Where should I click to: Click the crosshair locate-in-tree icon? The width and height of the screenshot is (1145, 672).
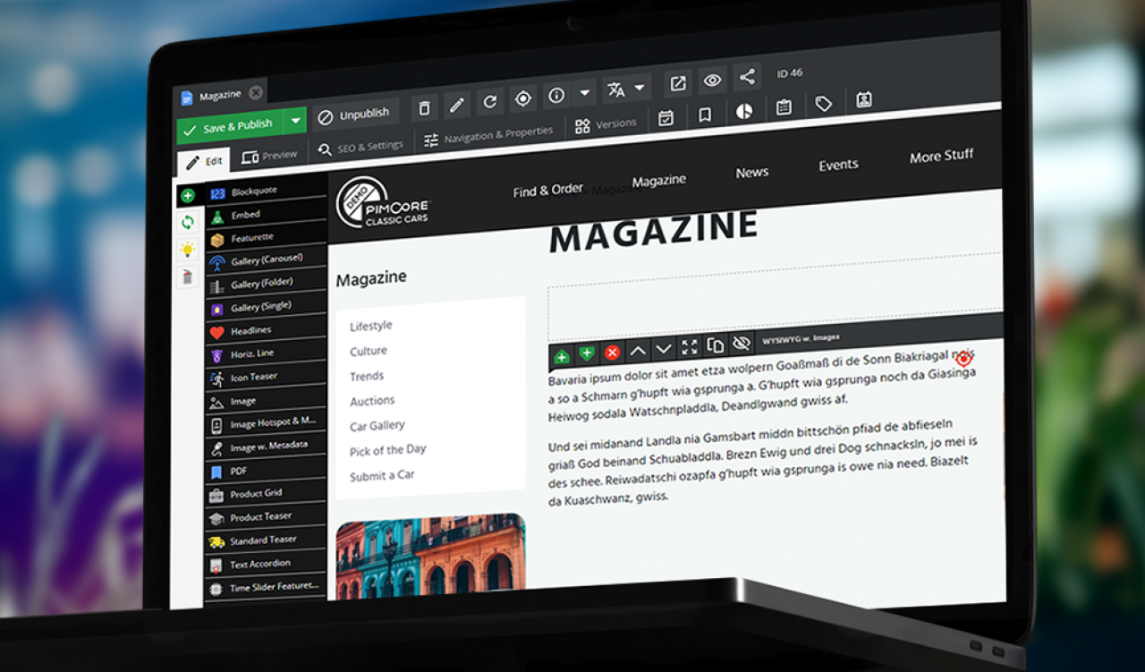[523, 98]
